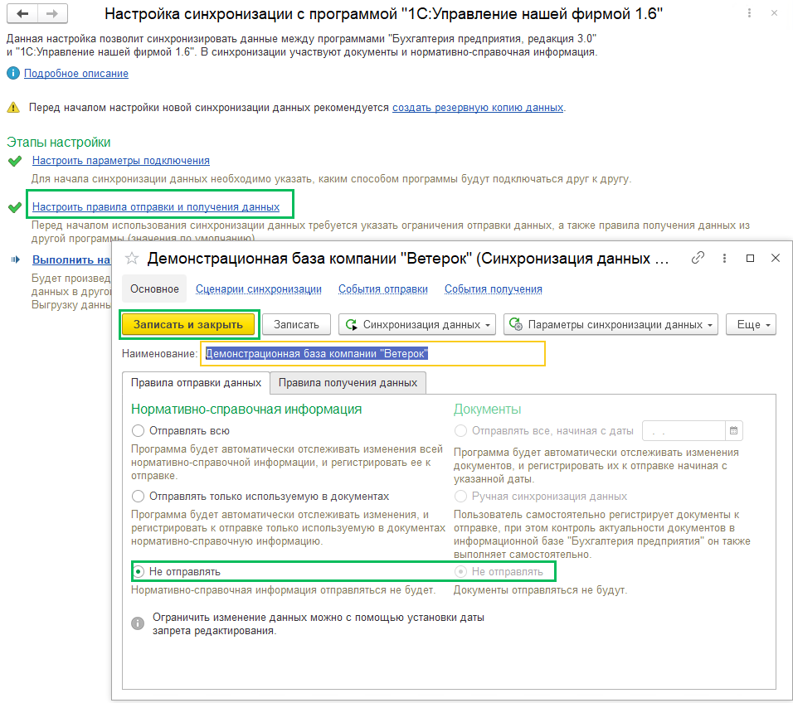793x703 pixels.
Task: Click the documents start date field
Action: 684,430
